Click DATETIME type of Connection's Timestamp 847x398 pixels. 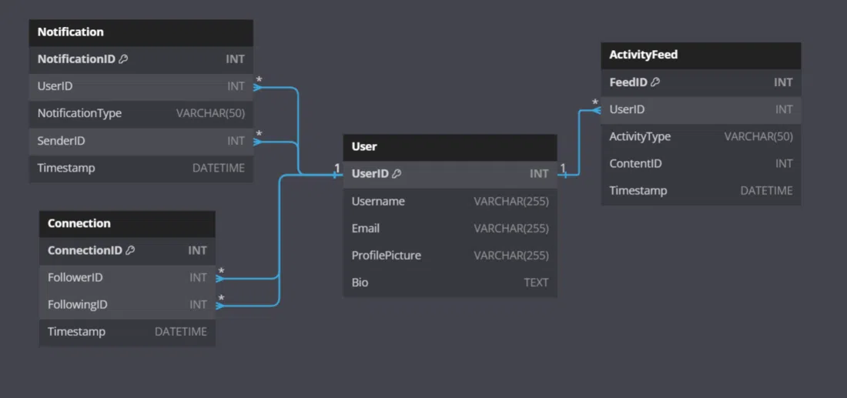180,332
